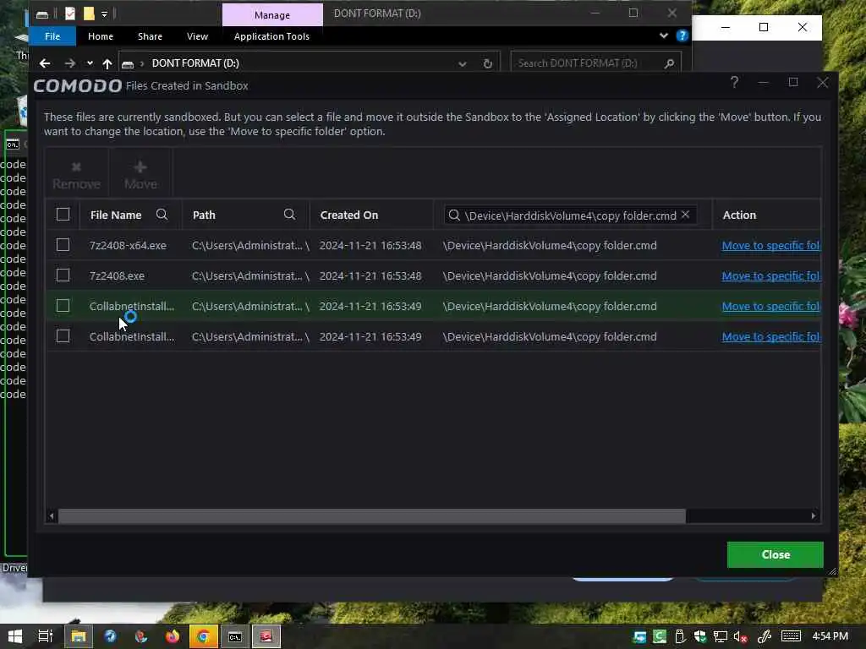Select the 7z2408.exe file name

point(117,276)
